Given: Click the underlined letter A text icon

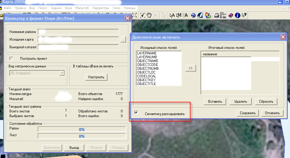Looking at the screenshot, I should 186,15.
